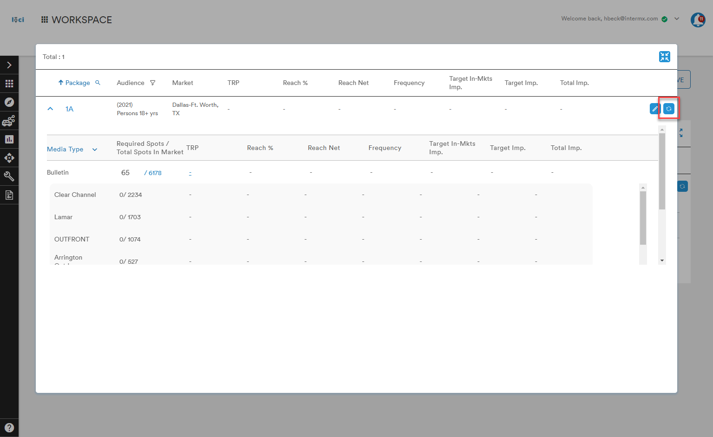Click the background refresh icon behind dialog

[x=682, y=186]
